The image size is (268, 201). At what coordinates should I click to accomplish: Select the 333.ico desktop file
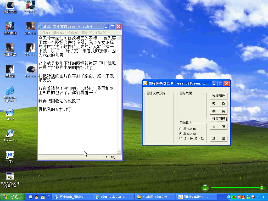(x=31, y=50)
